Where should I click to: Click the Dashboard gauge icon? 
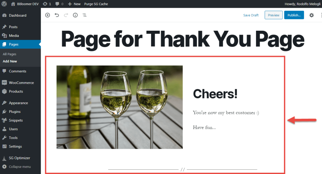(x=4, y=15)
